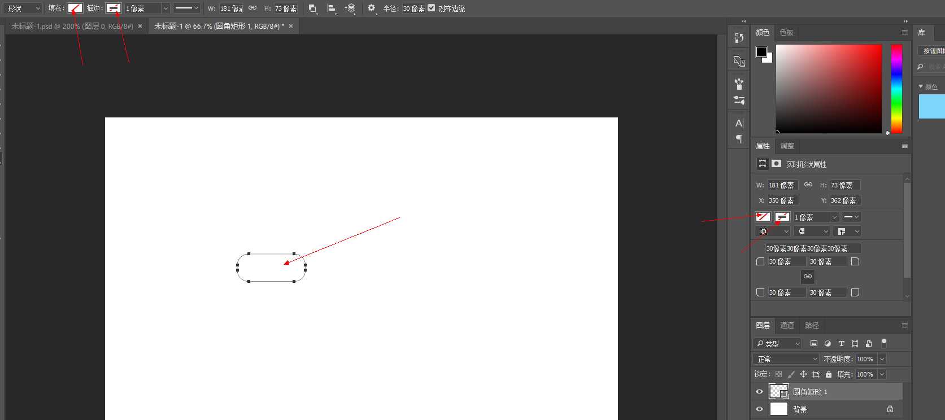Click fill swatch in the options bar
945x420 pixels.
pos(75,8)
